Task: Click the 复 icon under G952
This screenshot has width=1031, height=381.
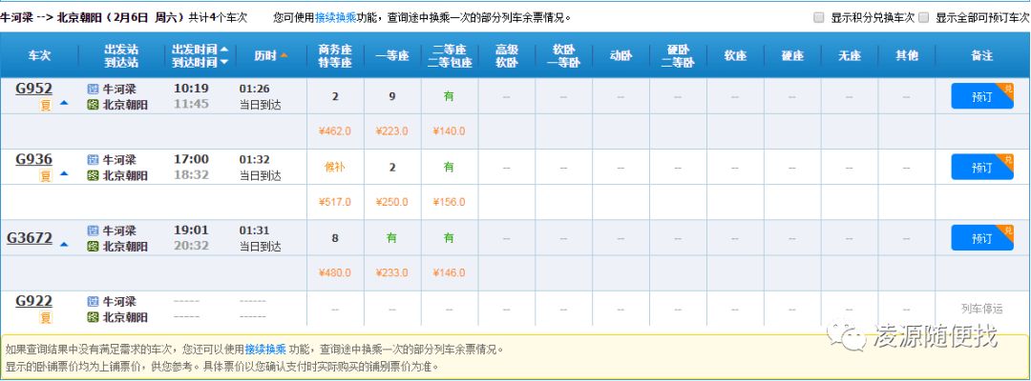Action: tap(46, 104)
